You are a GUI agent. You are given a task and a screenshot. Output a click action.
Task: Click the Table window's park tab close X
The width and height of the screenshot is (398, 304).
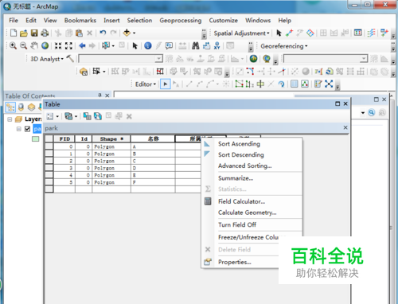pyautogui.click(x=345, y=127)
